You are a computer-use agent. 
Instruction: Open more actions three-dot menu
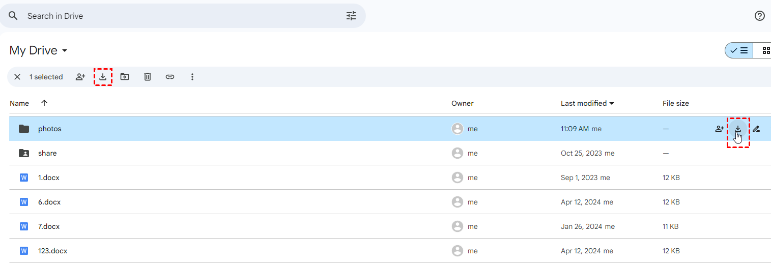click(192, 77)
